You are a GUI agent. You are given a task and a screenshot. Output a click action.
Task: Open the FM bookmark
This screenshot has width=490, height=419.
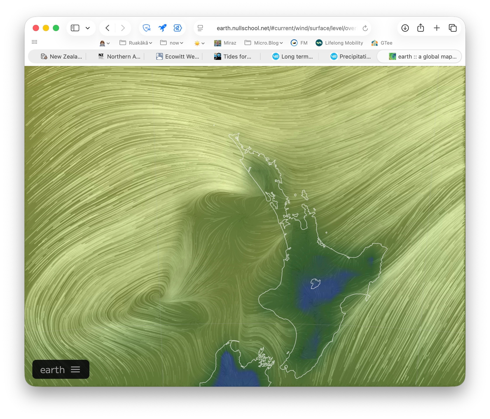pyautogui.click(x=299, y=43)
